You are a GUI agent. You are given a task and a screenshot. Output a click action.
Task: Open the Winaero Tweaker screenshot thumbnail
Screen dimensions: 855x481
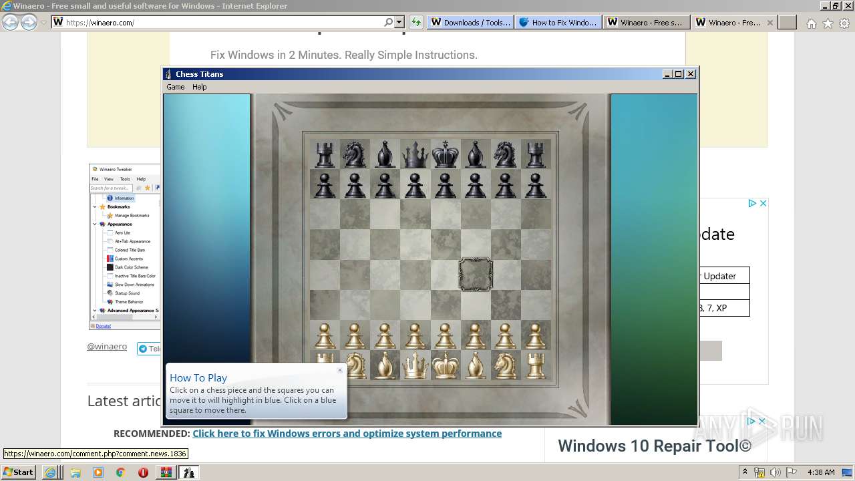pyautogui.click(x=124, y=247)
